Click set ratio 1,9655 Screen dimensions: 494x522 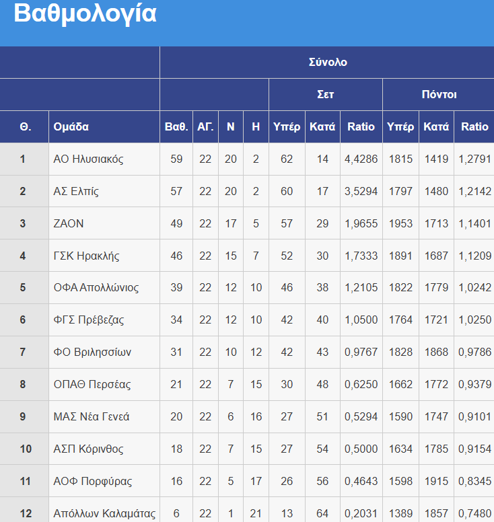pos(361,223)
